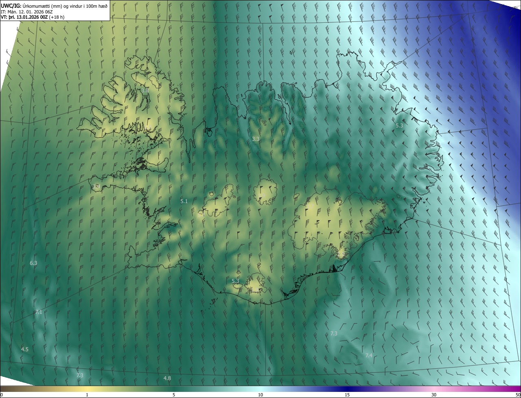Click the 'IT: Mán. 12. 01. 2026 06Z' line
The width and height of the screenshot is (521, 398).
(28, 12)
